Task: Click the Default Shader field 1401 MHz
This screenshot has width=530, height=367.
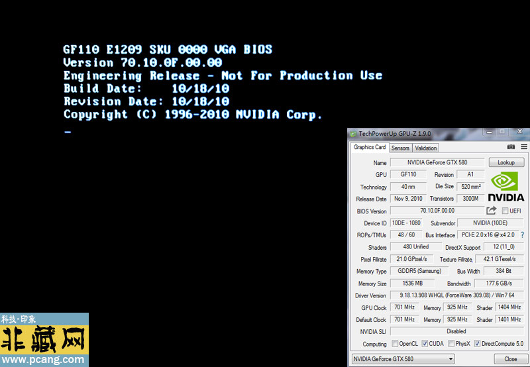Action: click(509, 319)
